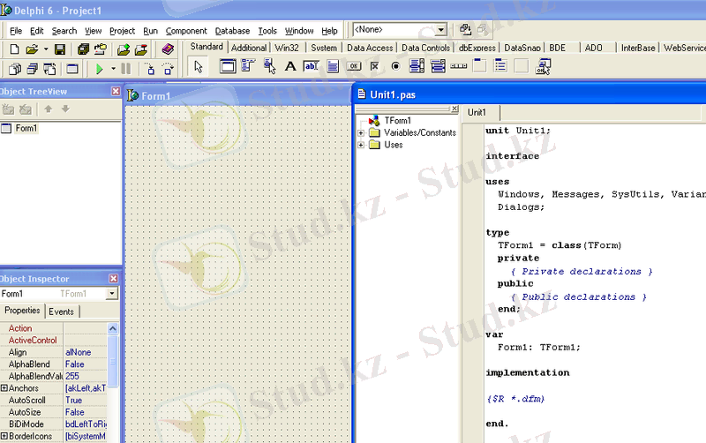Select the Label component (letter A)
This screenshot has height=443, width=706.
[x=289, y=66]
